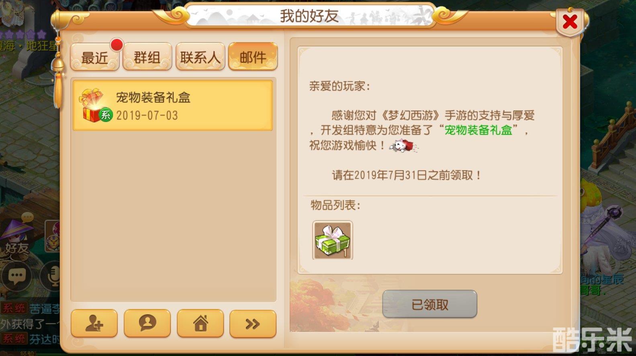Click the home icon button
The width and height of the screenshot is (636, 356).
[x=200, y=323]
